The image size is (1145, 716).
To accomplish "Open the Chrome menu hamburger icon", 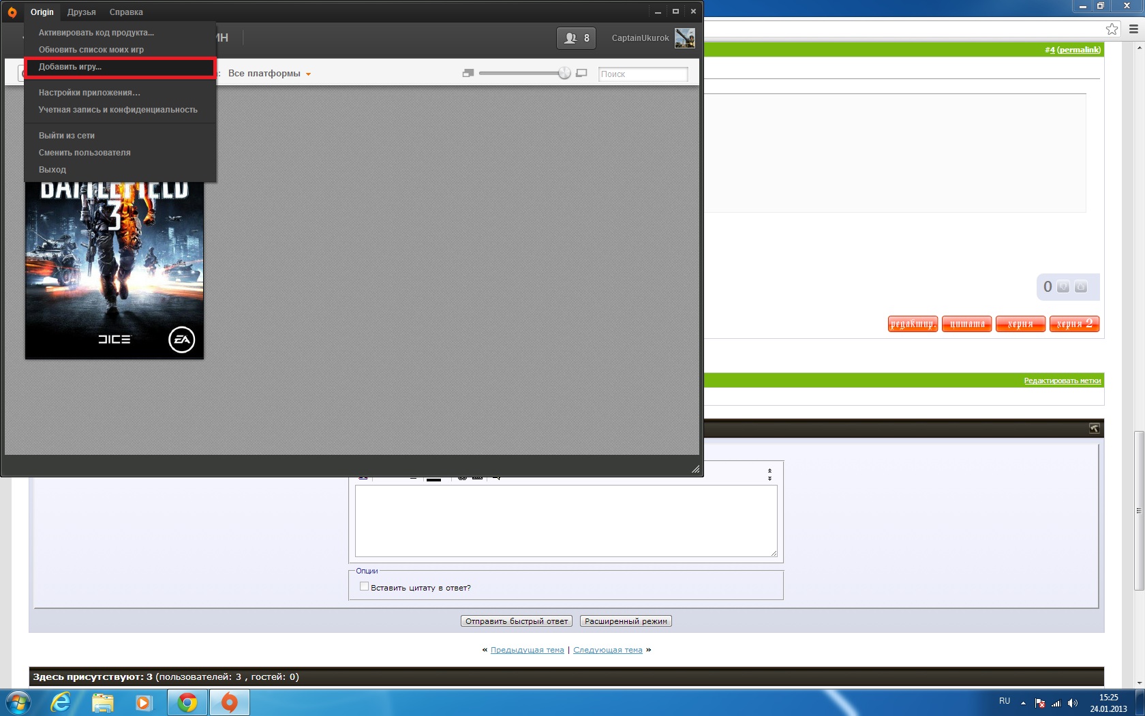I will (1133, 29).
